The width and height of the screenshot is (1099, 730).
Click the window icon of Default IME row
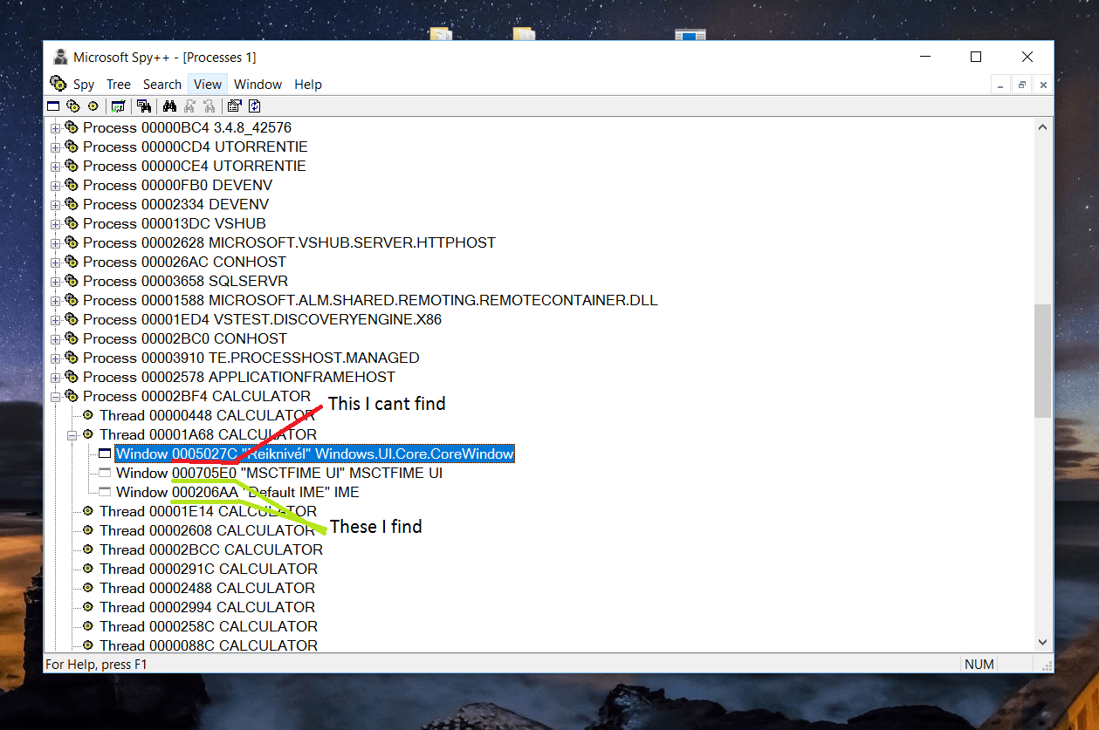[x=105, y=492]
